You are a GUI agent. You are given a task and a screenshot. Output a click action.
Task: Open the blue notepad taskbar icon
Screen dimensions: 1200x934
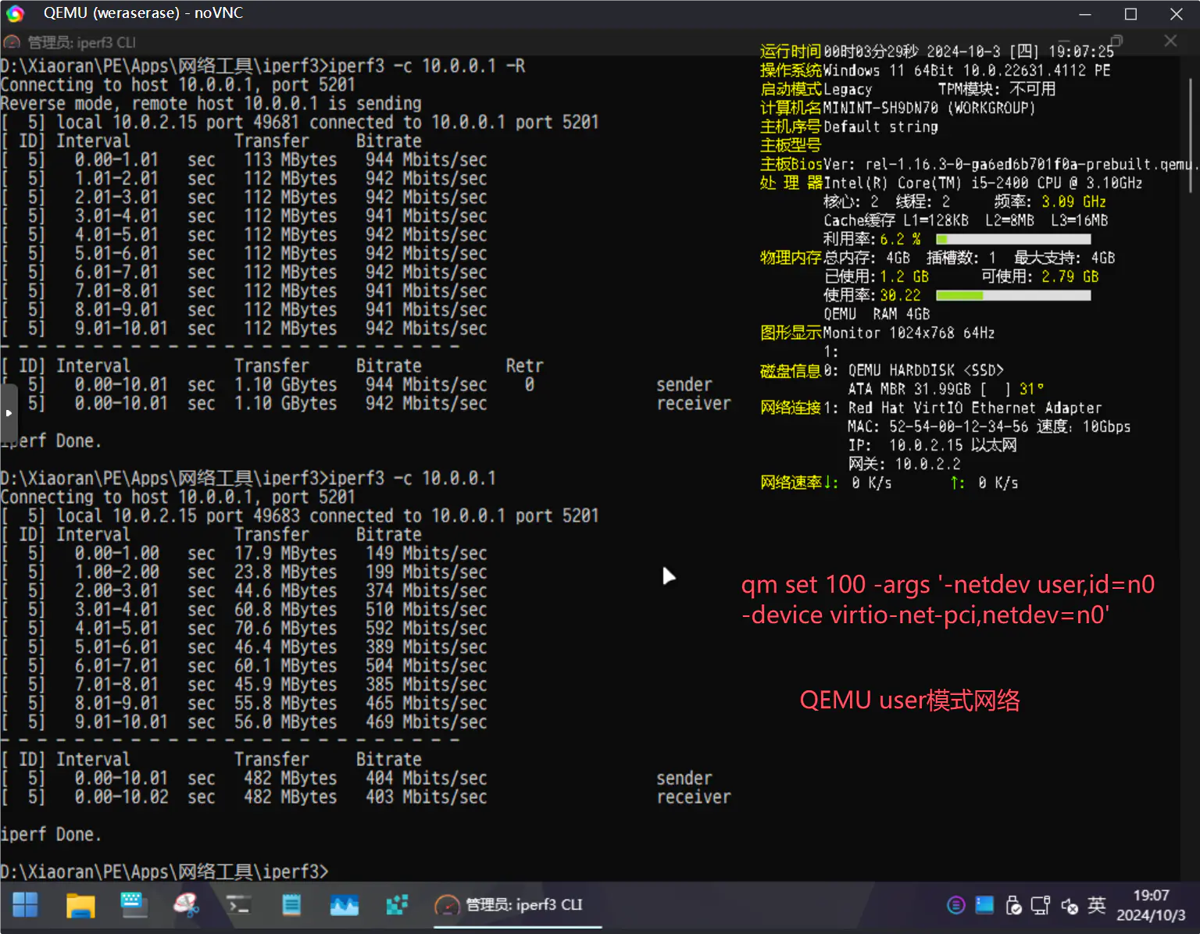click(x=291, y=905)
